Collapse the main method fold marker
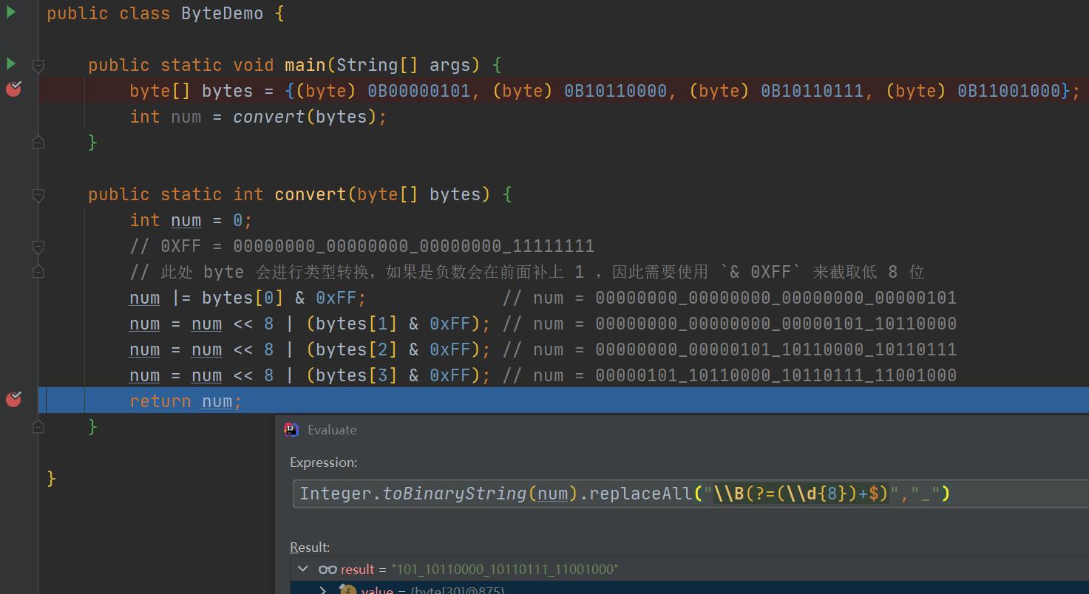Image resolution: width=1089 pixels, height=594 pixels. pos(38,66)
